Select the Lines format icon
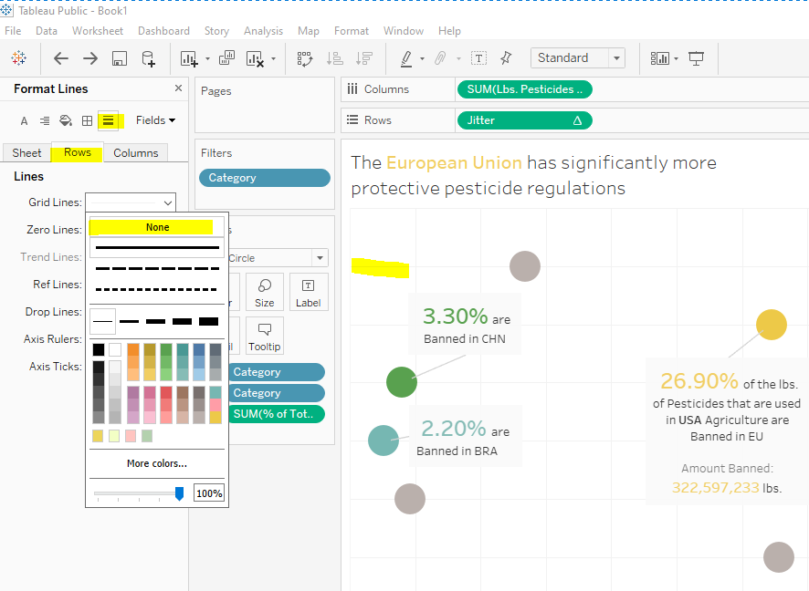809x591 pixels. 108,120
